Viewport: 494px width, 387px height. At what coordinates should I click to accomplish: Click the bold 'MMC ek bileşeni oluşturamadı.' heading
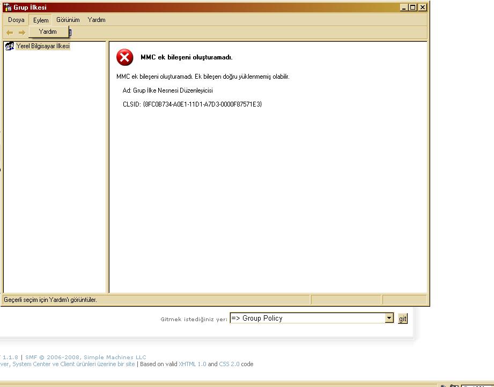[187, 57]
